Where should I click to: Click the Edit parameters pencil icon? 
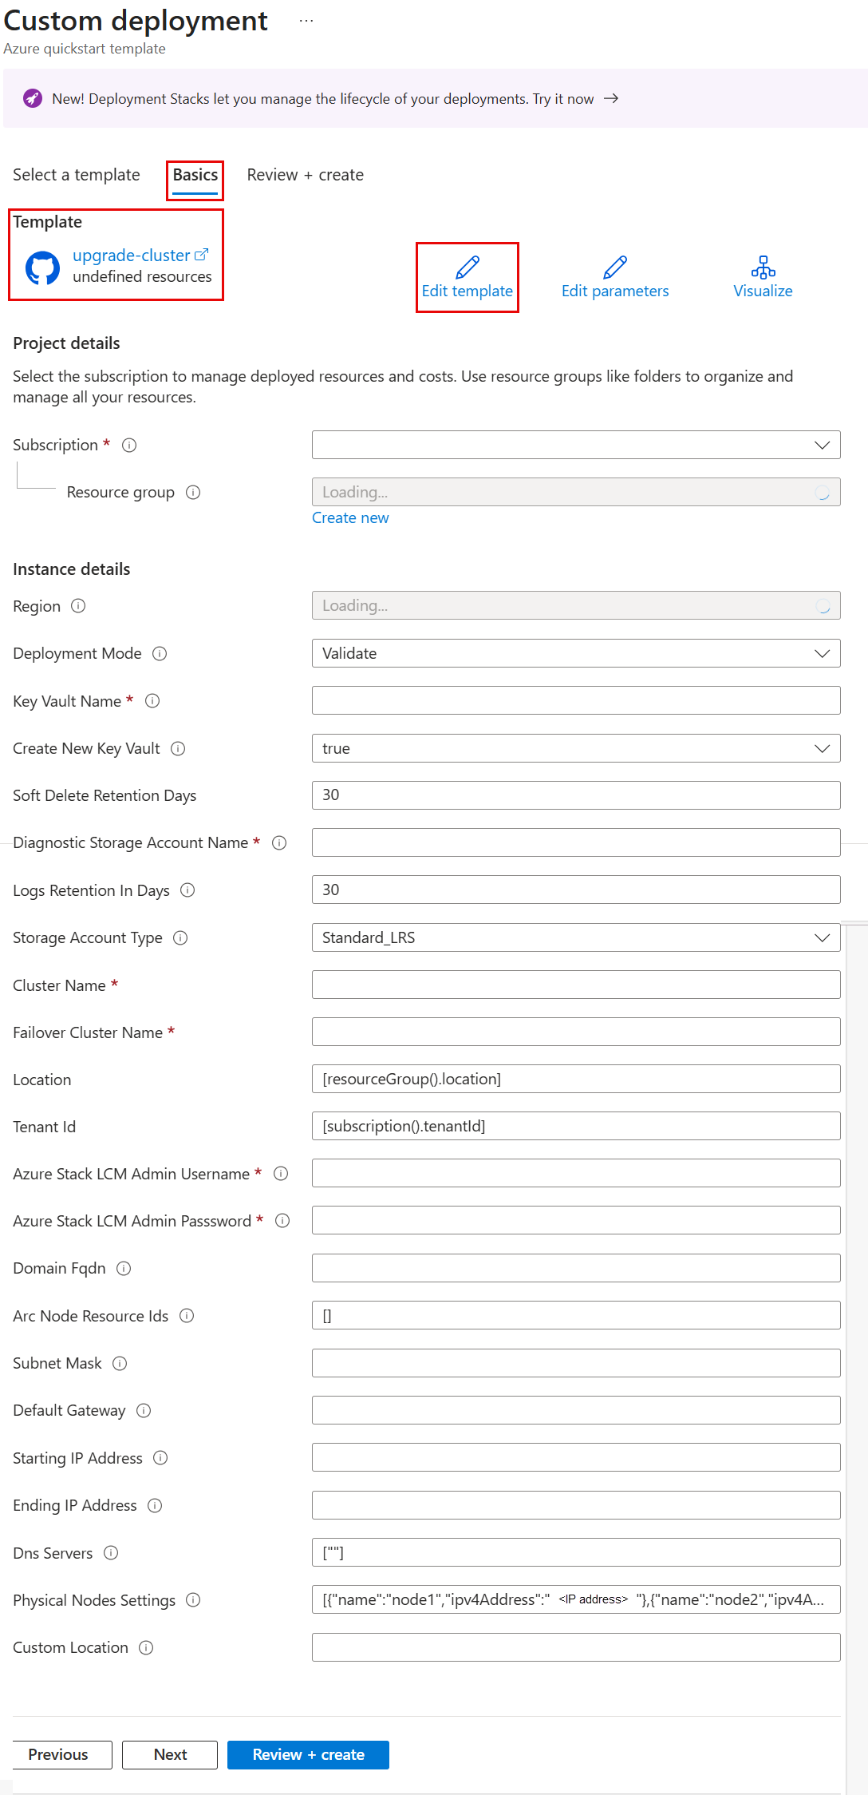614,267
